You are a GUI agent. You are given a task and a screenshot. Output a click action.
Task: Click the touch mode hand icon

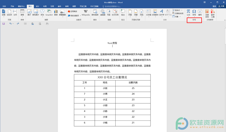coord(47,24)
